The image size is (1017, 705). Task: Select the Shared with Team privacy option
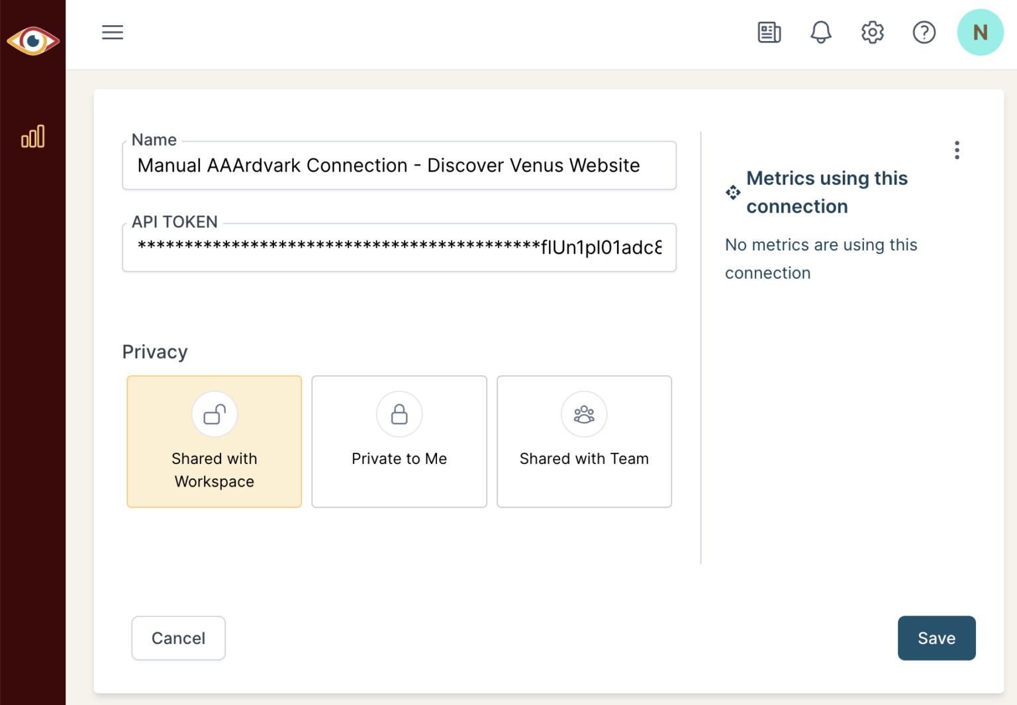[584, 442]
